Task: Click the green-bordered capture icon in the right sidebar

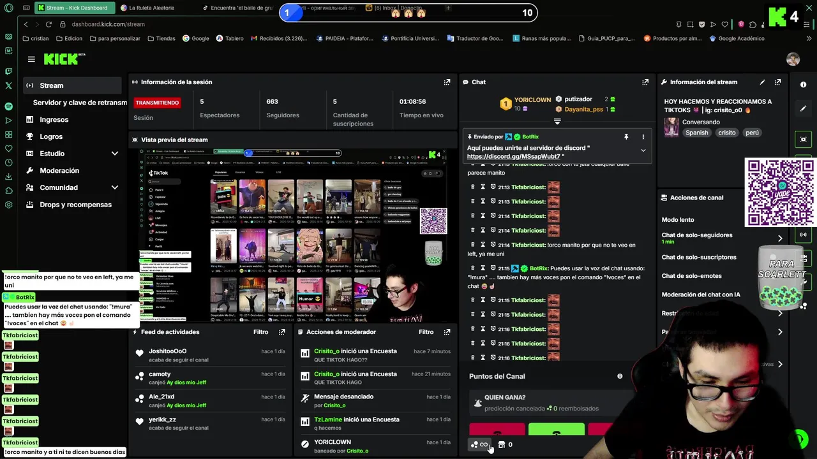Action: click(803, 139)
